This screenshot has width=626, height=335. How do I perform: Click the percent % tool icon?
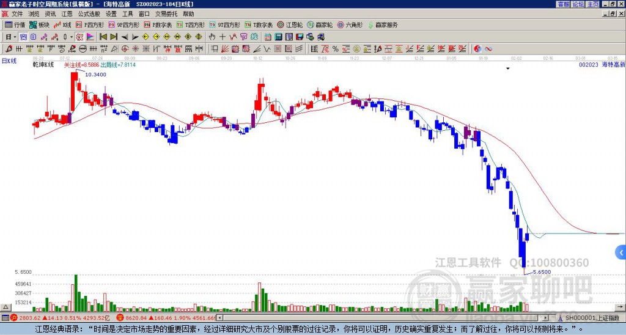(336, 49)
